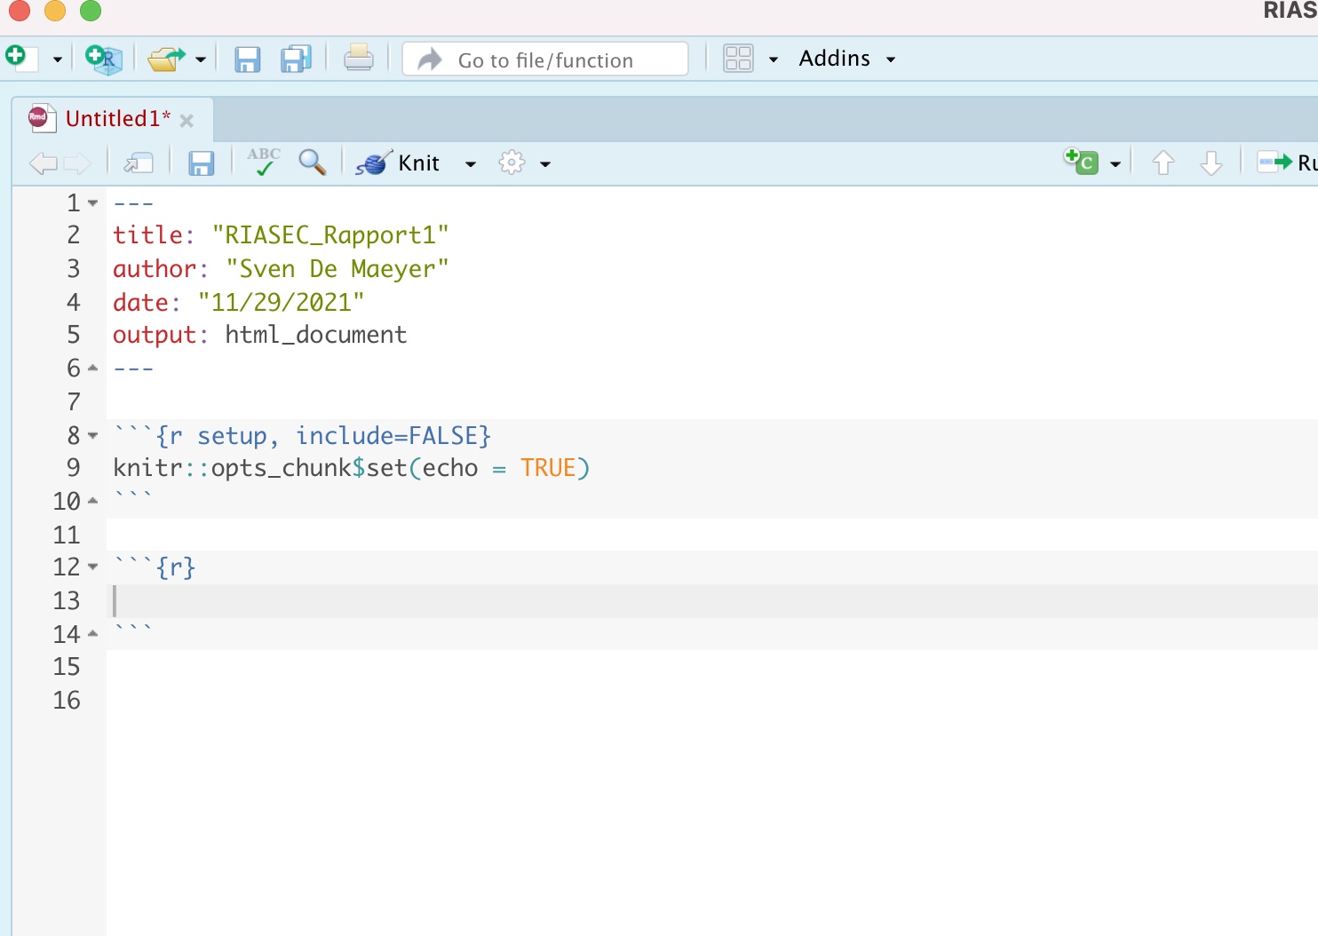Click the Knit button
The height and width of the screenshot is (936, 1318).
coord(398,163)
